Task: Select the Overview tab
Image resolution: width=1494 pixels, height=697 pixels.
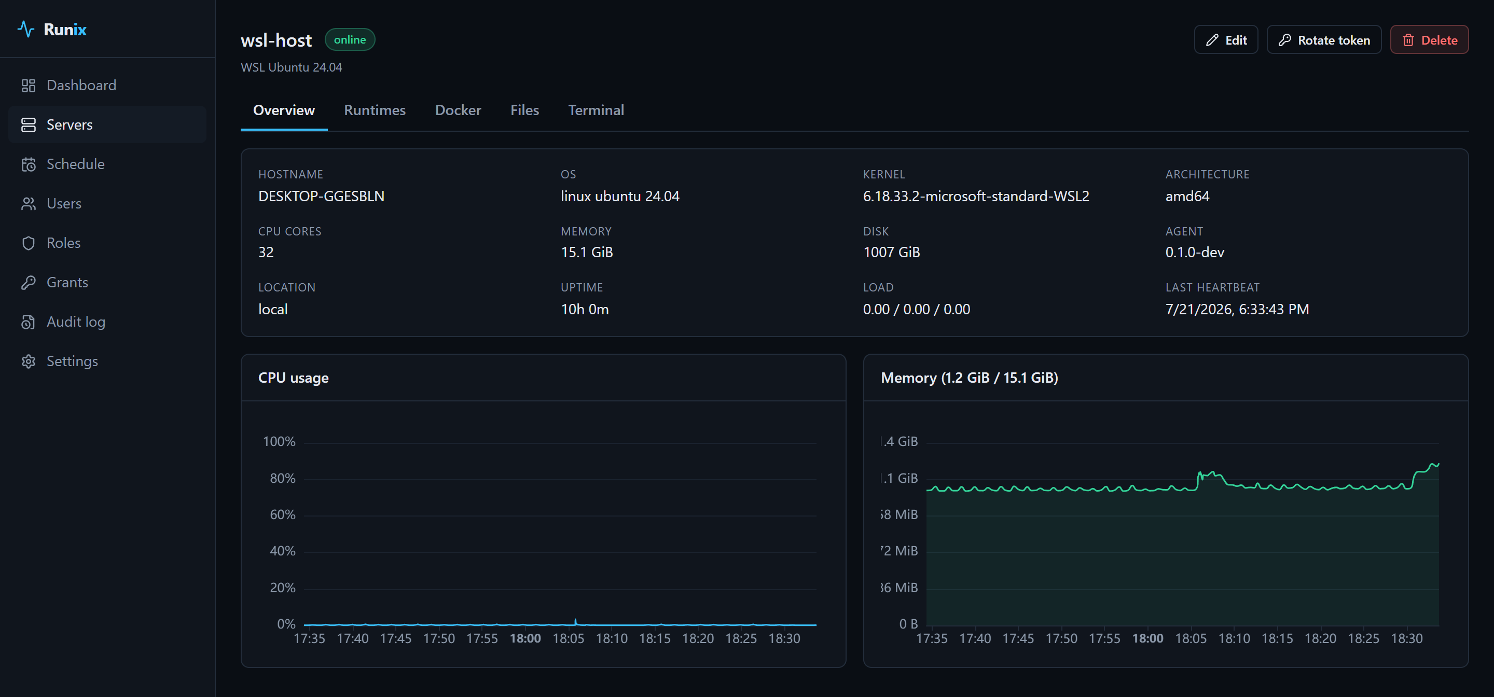Action: (x=284, y=110)
